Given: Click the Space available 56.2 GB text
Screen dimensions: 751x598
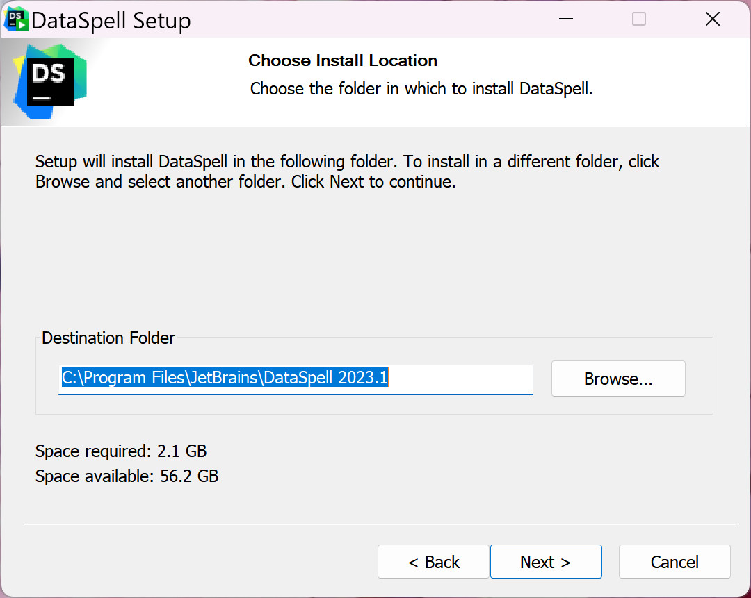Looking at the screenshot, I should coord(127,476).
